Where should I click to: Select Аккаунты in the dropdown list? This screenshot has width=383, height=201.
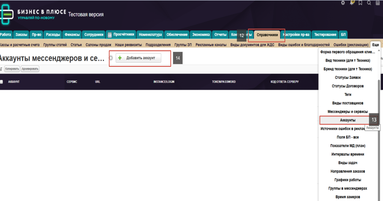click(x=347, y=120)
